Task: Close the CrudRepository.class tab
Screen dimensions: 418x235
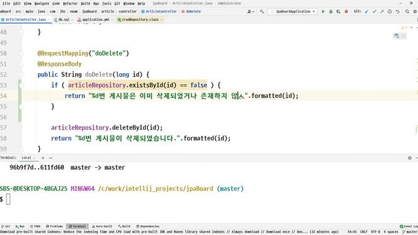Action: tap(161, 20)
